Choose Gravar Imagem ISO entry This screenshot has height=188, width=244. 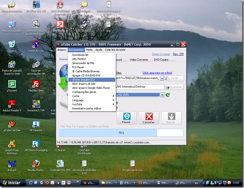[x=92, y=80]
